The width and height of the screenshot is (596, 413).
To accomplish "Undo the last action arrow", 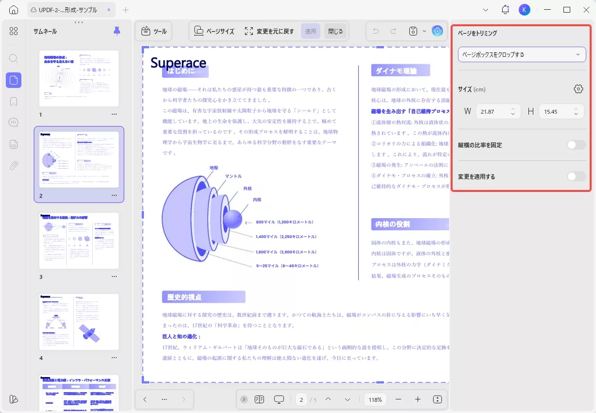I will point(376,31).
